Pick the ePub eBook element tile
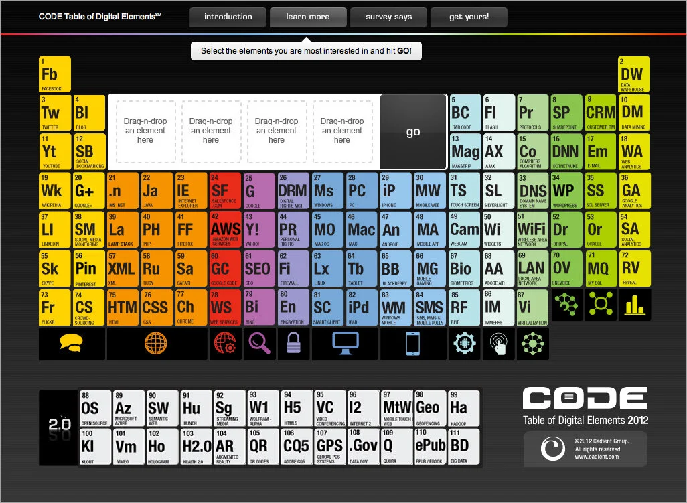 tap(431, 447)
